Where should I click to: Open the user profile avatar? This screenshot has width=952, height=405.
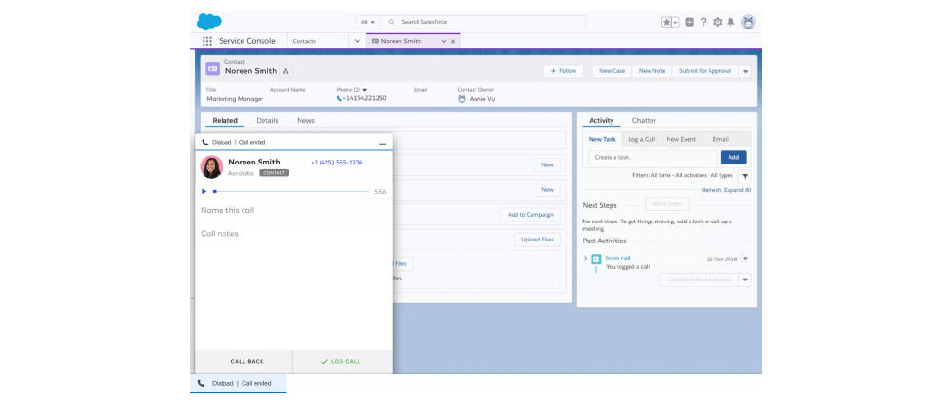tap(748, 22)
